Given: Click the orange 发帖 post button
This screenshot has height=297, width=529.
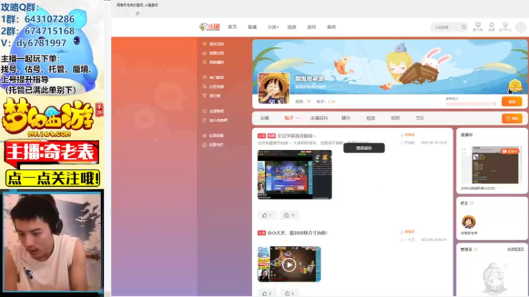Looking at the screenshot, I should [512, 119].
